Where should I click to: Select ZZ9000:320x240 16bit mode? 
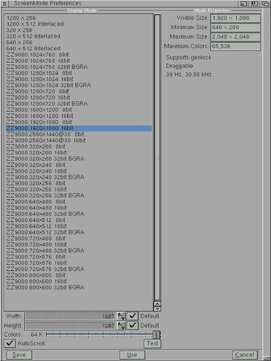79,171
